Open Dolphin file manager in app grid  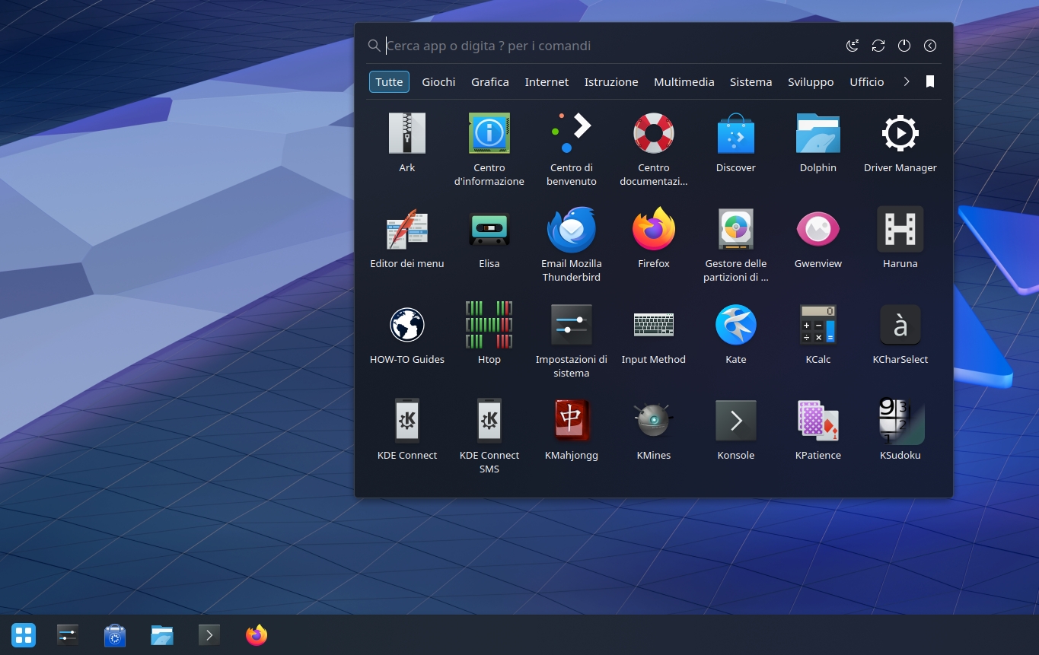coord(818,143)
